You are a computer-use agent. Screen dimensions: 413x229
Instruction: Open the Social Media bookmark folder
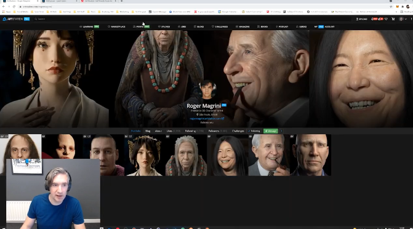pos(21,12)
